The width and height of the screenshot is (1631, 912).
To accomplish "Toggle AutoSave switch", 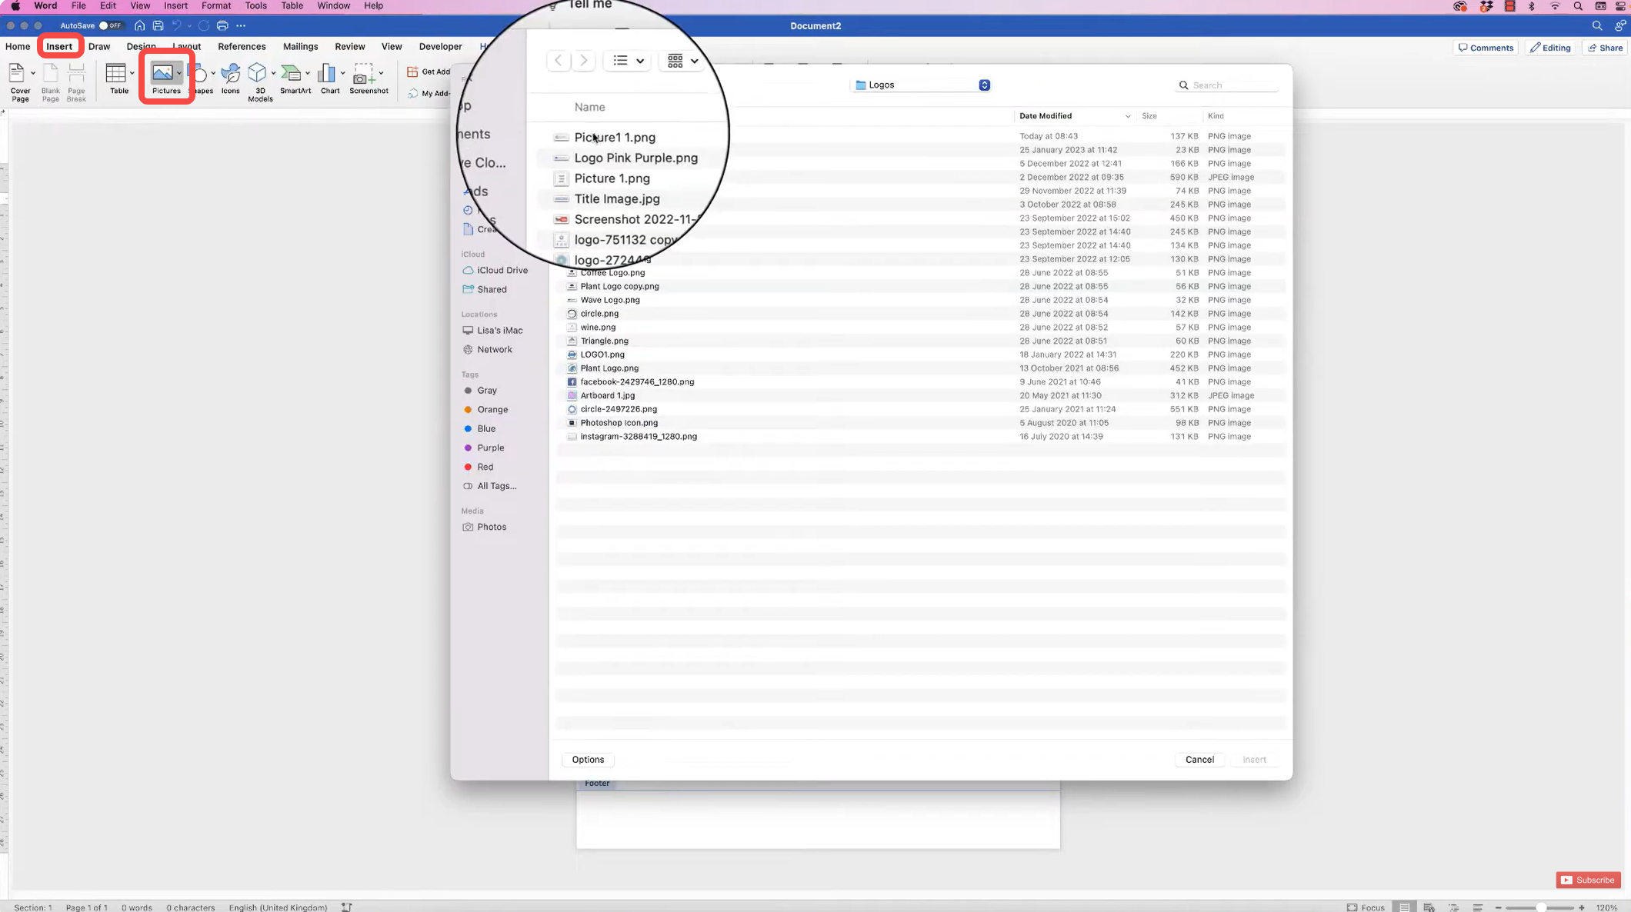I will click(111, 25).
